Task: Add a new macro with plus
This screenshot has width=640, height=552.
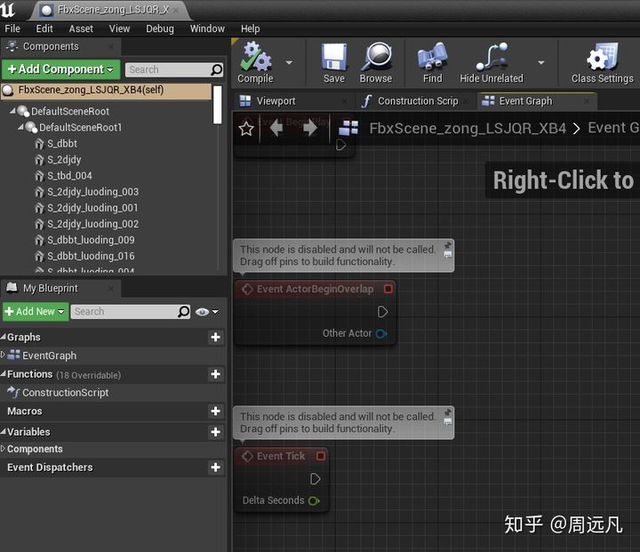Action: 215,411
